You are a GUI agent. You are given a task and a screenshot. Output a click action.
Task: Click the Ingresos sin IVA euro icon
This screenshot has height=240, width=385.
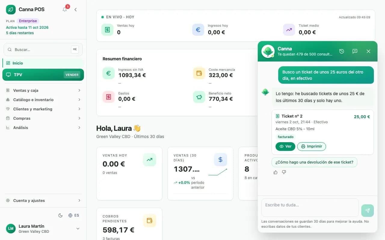pyautogui.click(x=109, y=73)
